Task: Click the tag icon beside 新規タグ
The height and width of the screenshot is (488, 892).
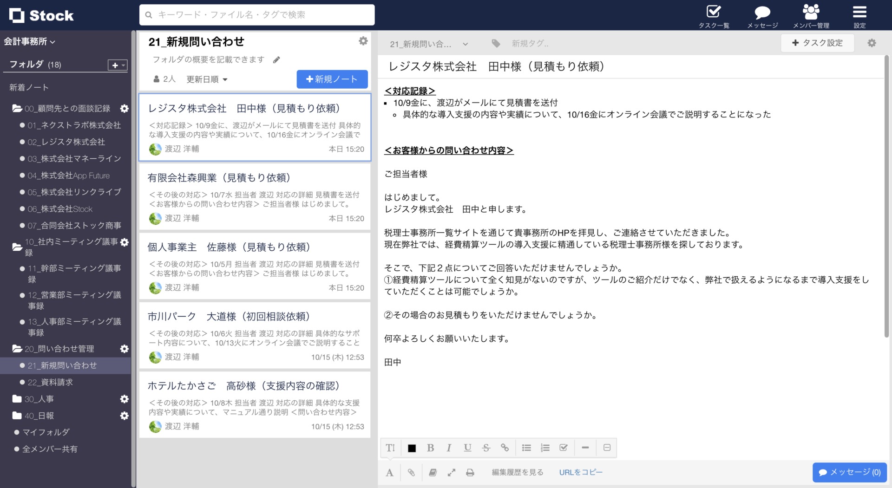Action: [496, 44]
